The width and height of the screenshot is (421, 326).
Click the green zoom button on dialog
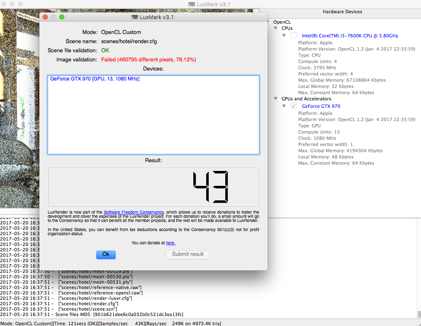(x=62, y=17)
